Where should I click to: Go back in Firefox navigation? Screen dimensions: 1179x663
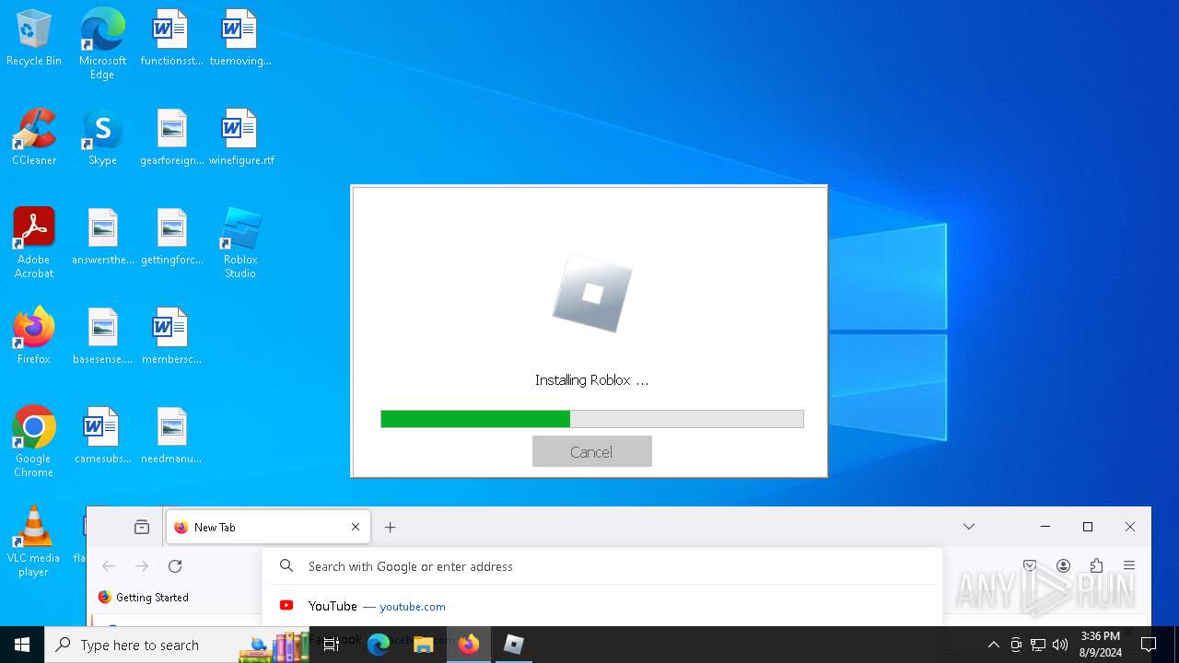(x=109, y=566)
